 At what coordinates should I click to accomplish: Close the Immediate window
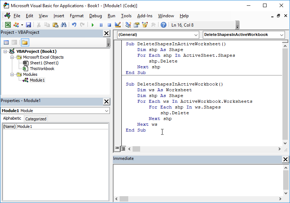[x=285, y=159]
